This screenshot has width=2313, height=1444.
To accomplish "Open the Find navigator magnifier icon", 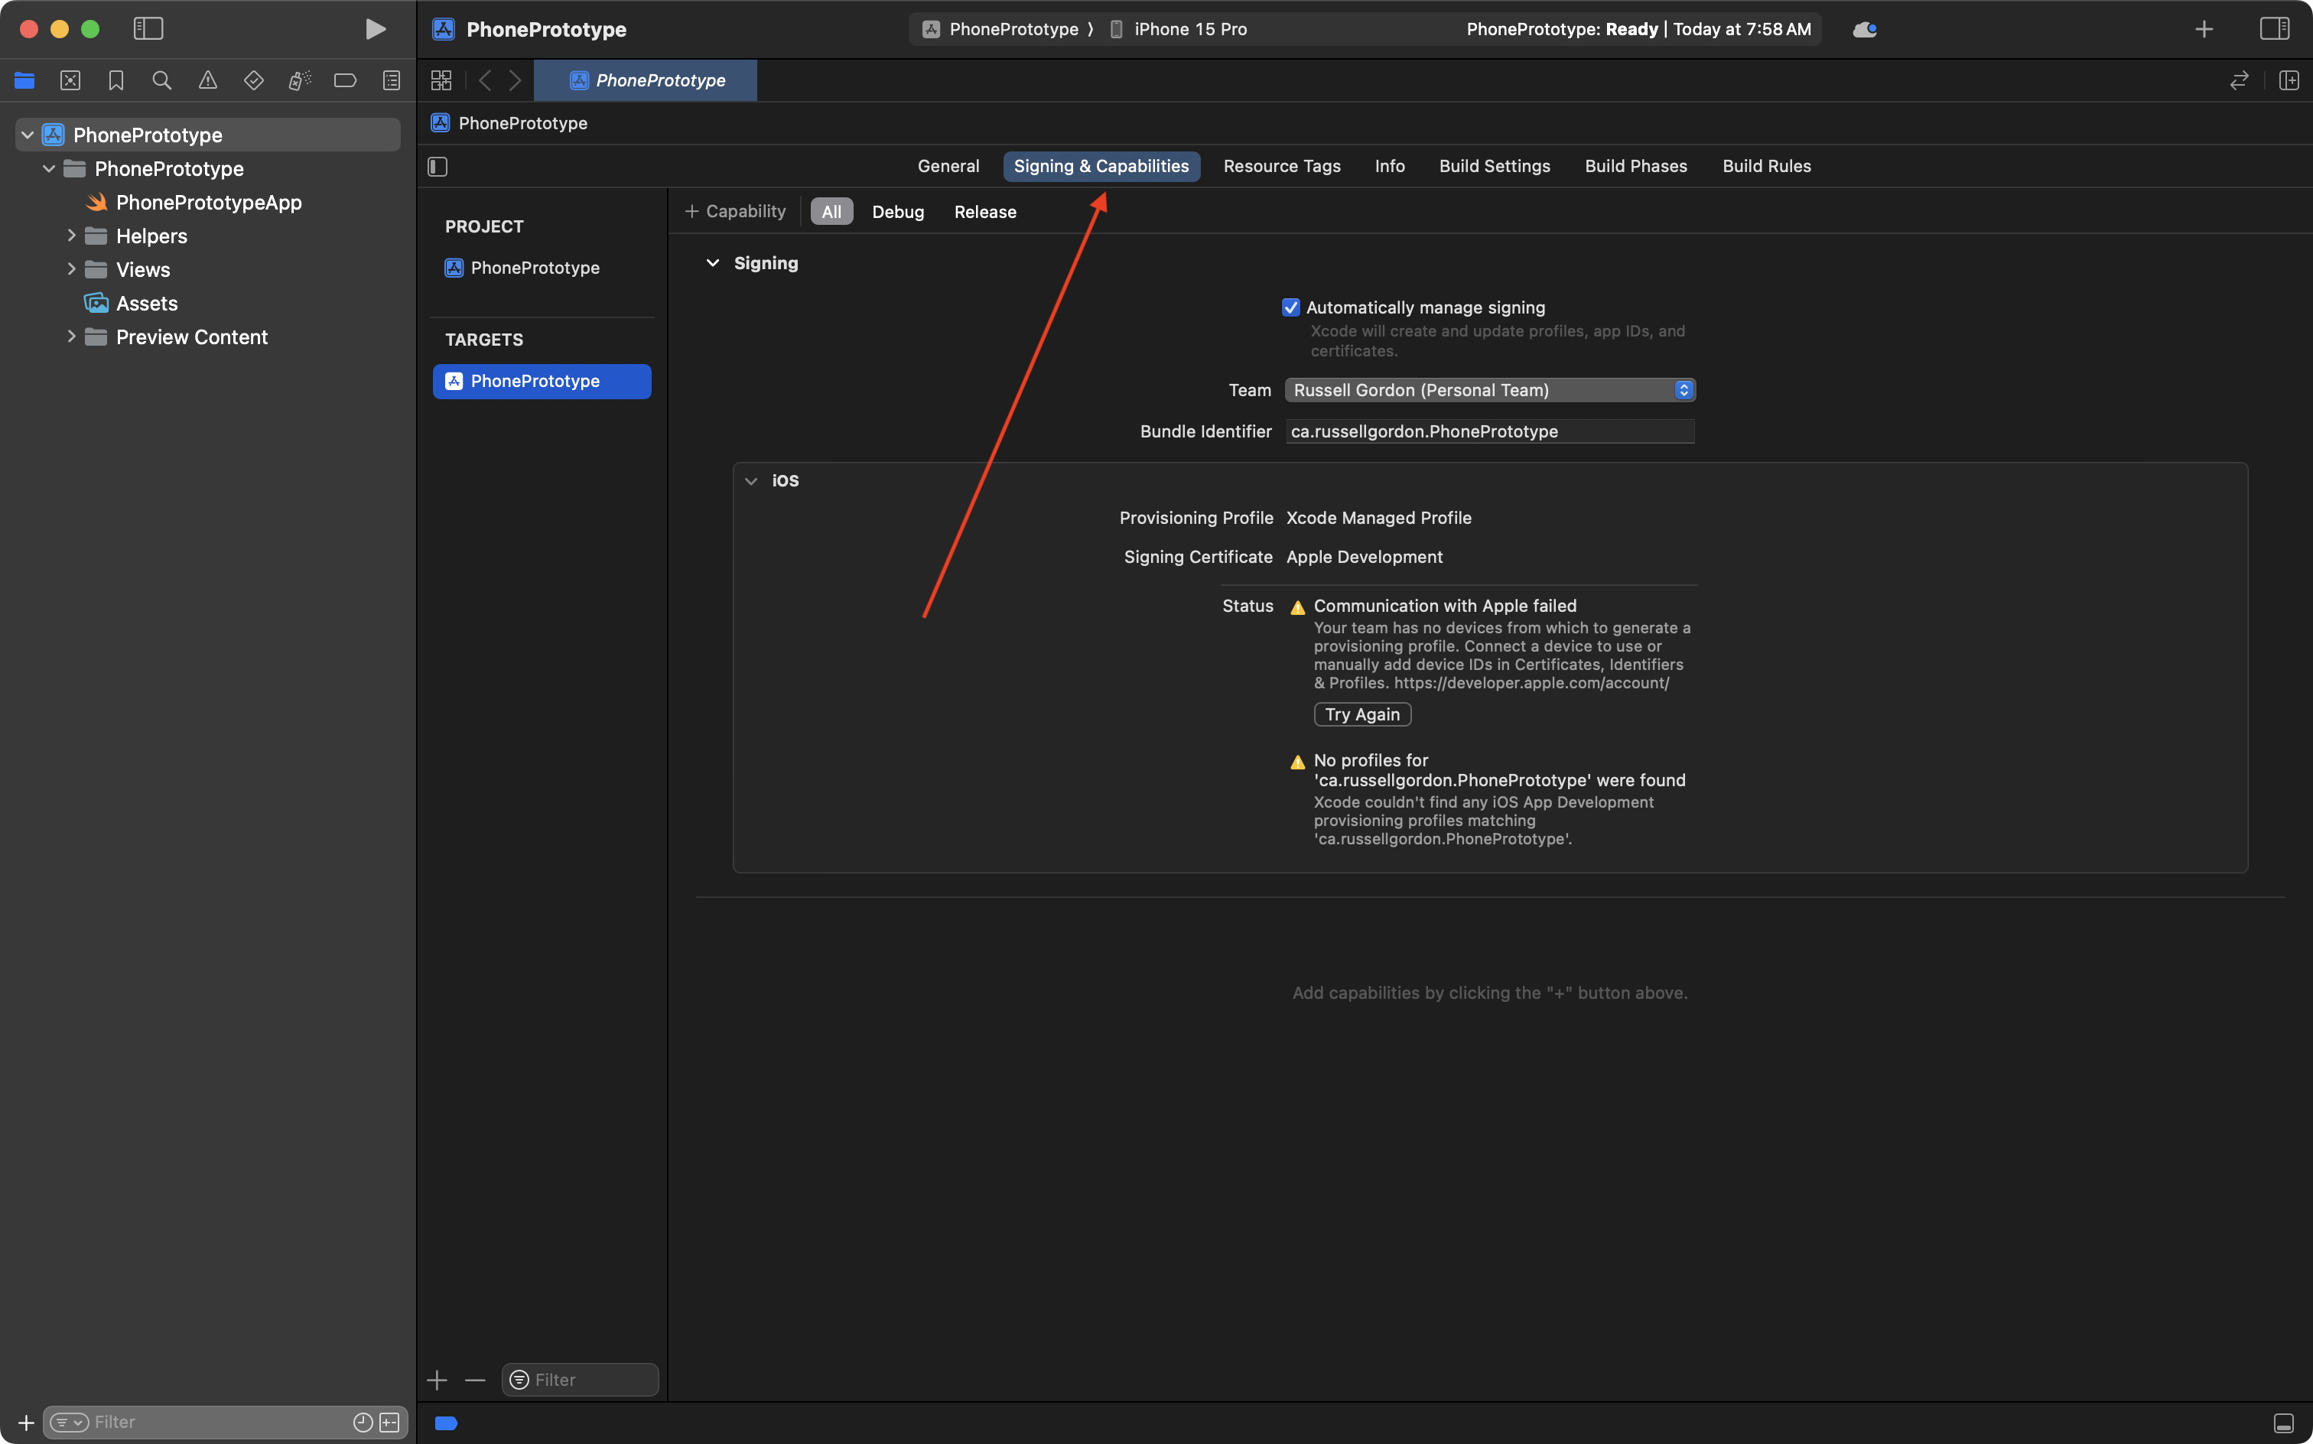I will (161, 80).
